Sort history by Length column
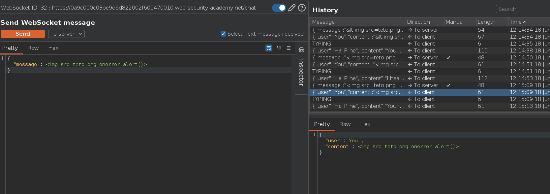This screenshot has width=550, height=194. click(x=492, y=22)
